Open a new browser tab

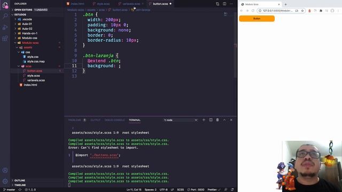point(285,4)
